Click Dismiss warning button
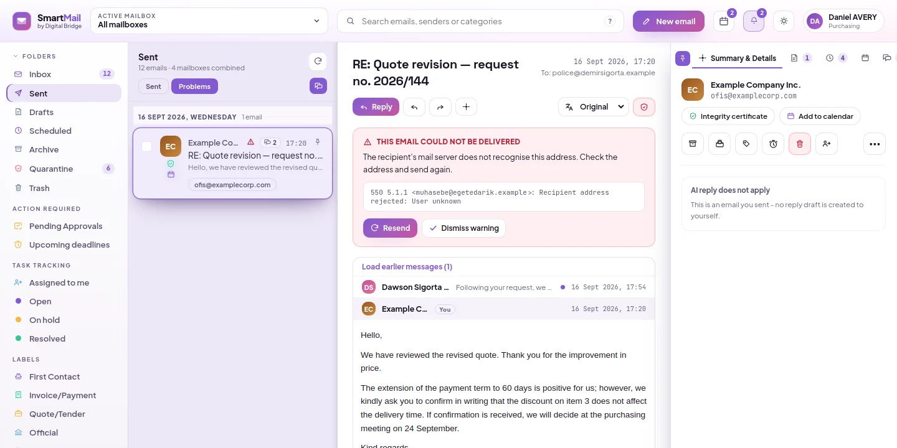Image resolution: width=897 pixels, height=448 pixels. pyautogui.click(x=463, y=228)
